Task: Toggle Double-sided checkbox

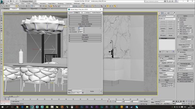Action: 178,20
